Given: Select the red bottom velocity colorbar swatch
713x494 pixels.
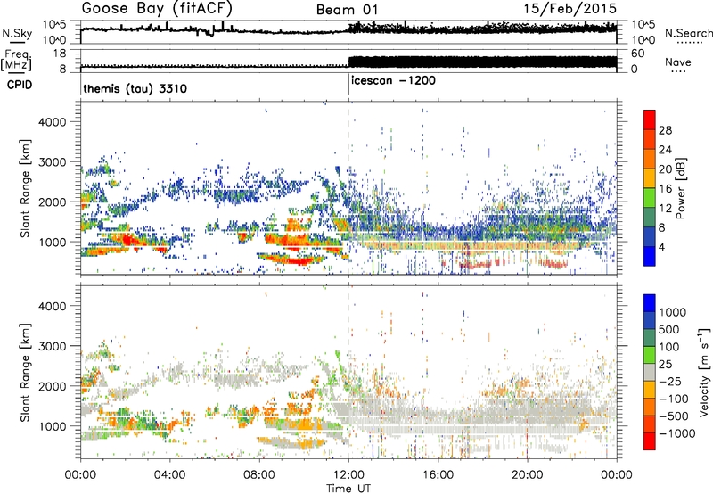Looking at the screenshot, I should pyautogui.click(x=650, y=441).
